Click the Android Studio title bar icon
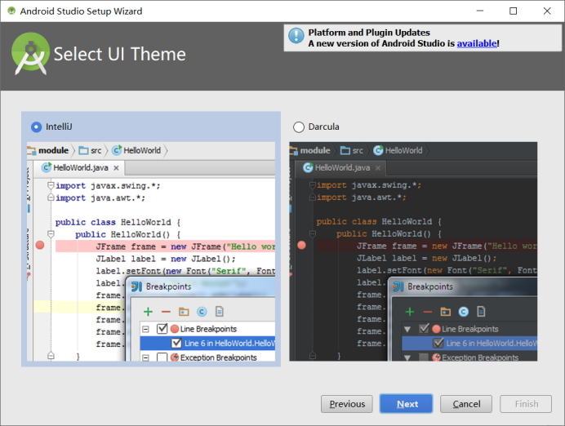Screen dimensions: 565x426 click(x=11, y=11)
